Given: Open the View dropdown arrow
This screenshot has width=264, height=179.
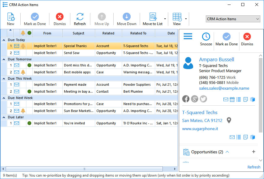Looking at the screenshot, I should point(186,19).
